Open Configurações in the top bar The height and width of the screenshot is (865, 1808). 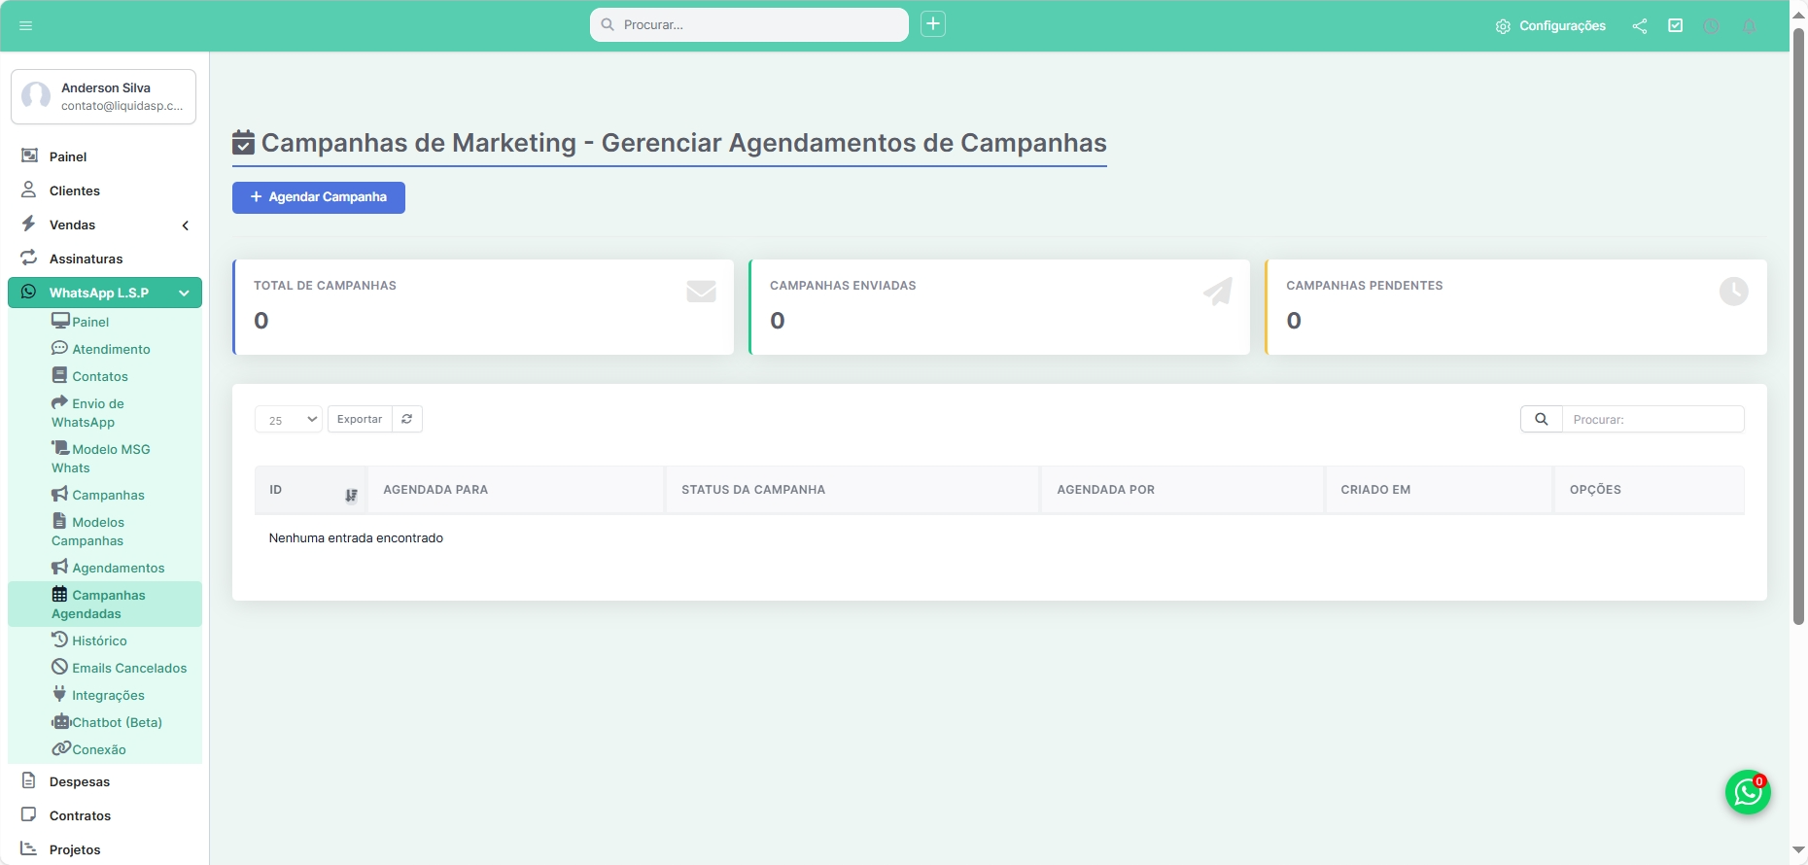point(1550,26)
